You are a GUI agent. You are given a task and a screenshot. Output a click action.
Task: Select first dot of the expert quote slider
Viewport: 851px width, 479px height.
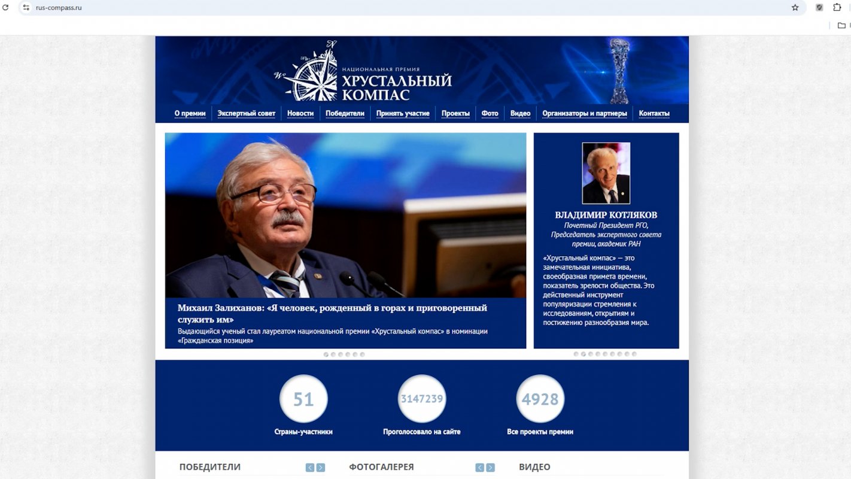point(576,354)
